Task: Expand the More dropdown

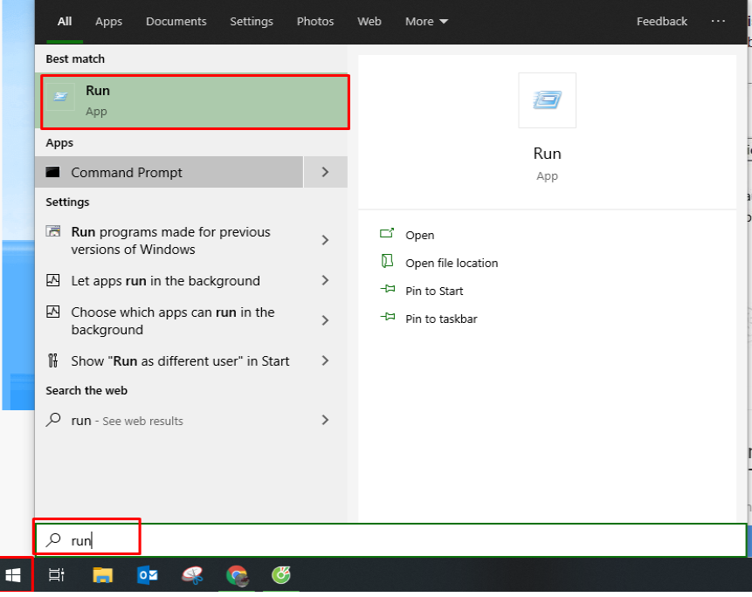Action: 426,22
